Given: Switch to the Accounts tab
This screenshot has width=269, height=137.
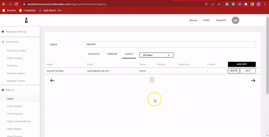Looking at the screenshot, I should 93,54.
